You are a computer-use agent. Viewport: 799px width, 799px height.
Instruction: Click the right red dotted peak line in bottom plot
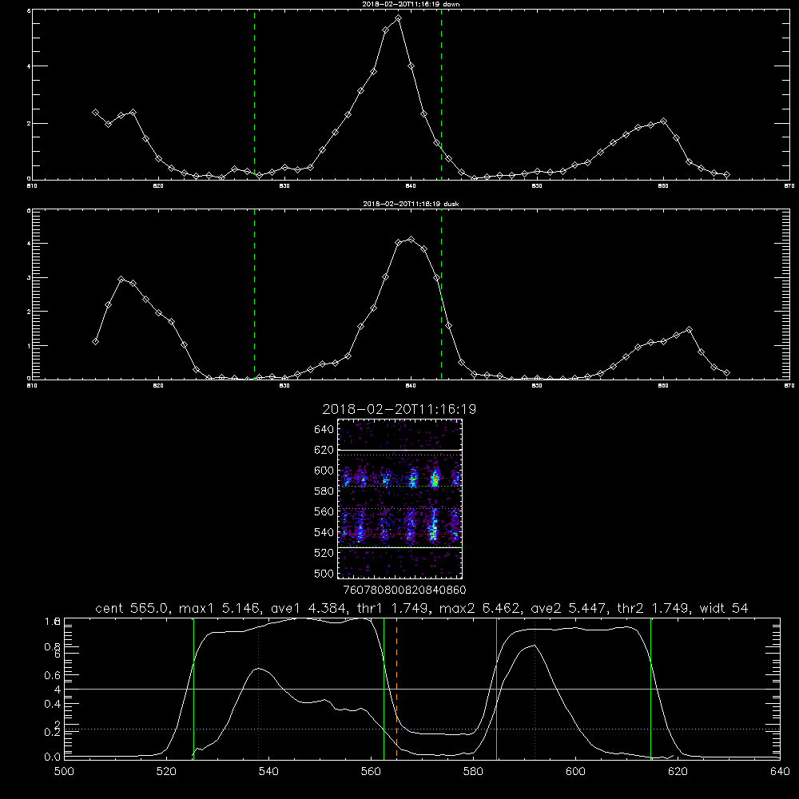pyautogui.click(x=535, y=689)
